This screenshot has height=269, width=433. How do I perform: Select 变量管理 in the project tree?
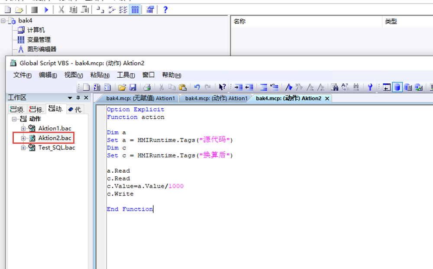click(39, 40)
